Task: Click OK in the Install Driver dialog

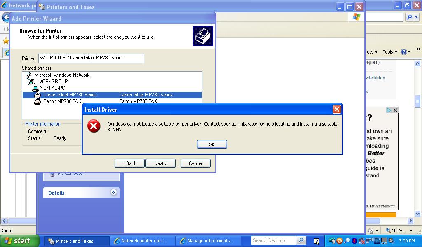Action: coord(212,144)
